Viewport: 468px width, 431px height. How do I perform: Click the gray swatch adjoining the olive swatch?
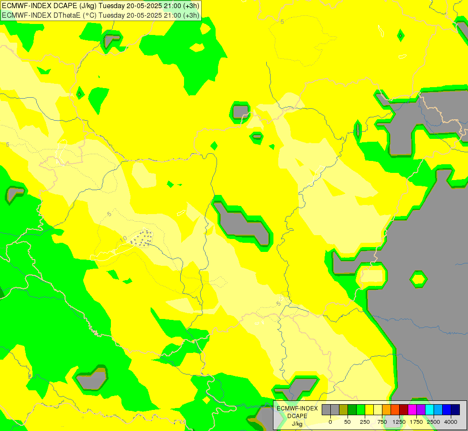click(335, 410)
